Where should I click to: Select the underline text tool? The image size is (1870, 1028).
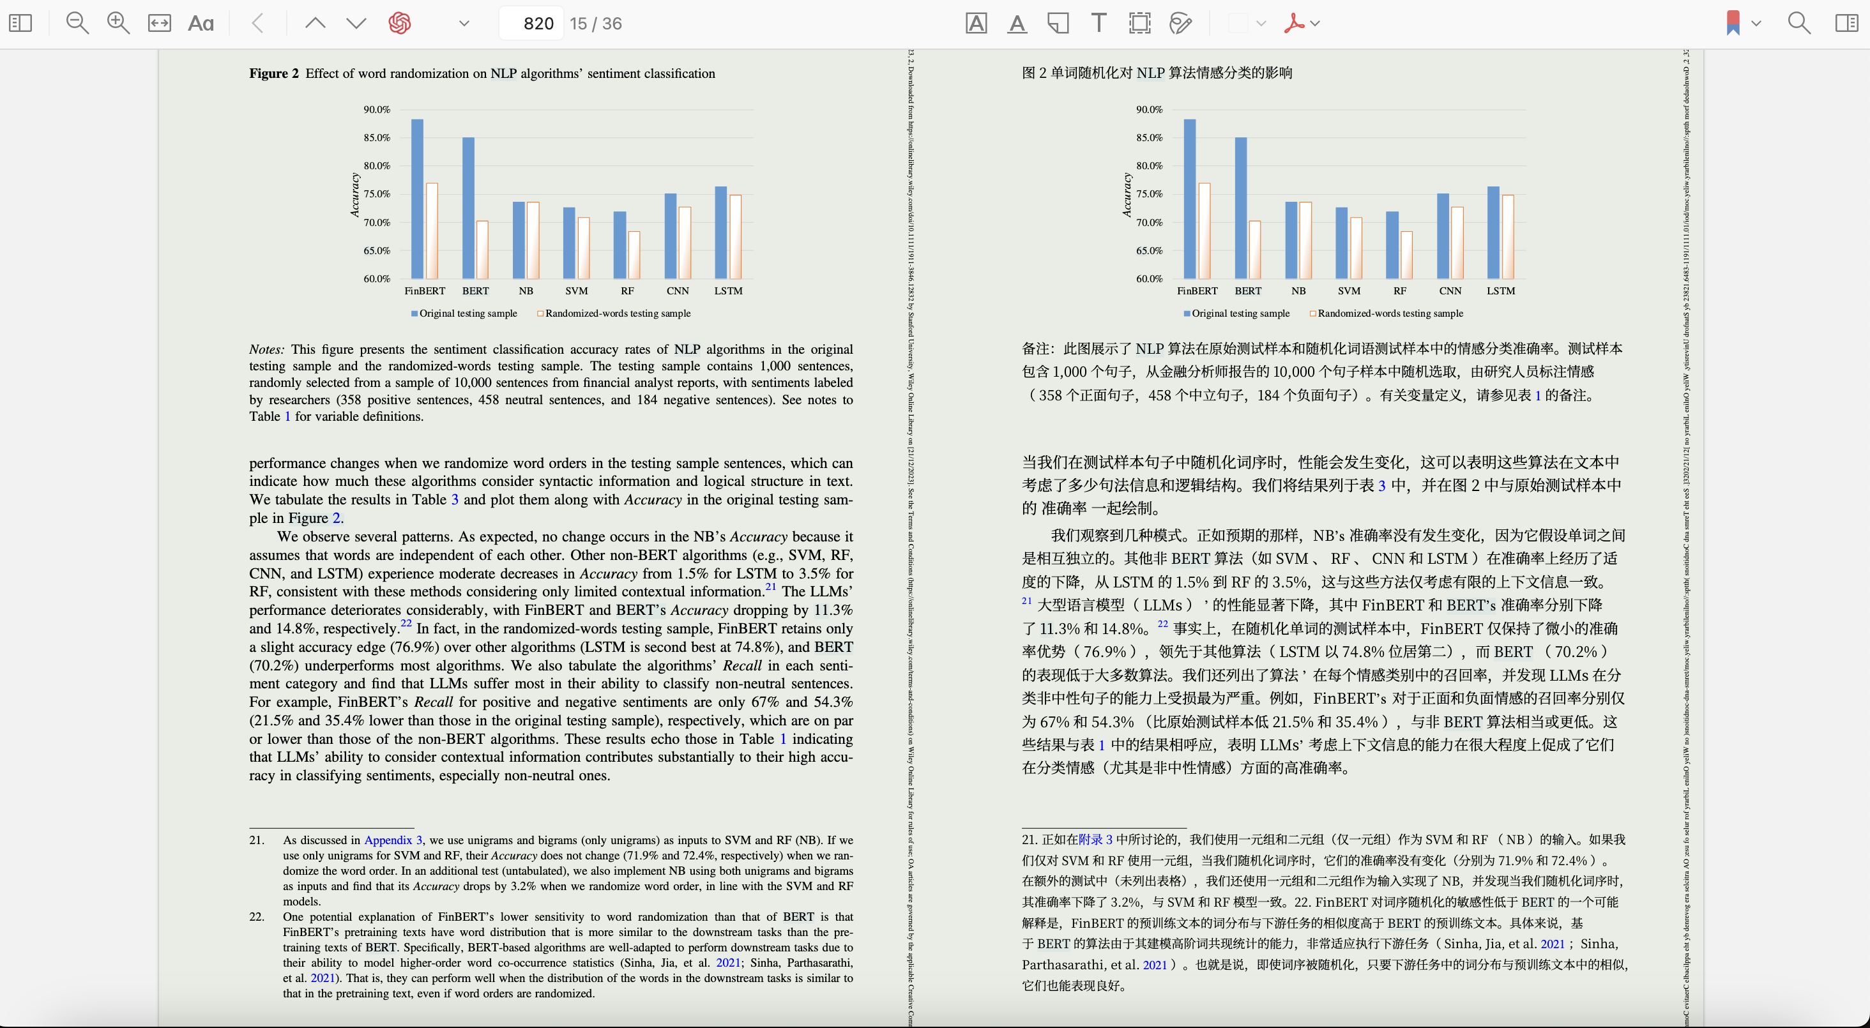pyautogui.click(x=1017, y=23)
